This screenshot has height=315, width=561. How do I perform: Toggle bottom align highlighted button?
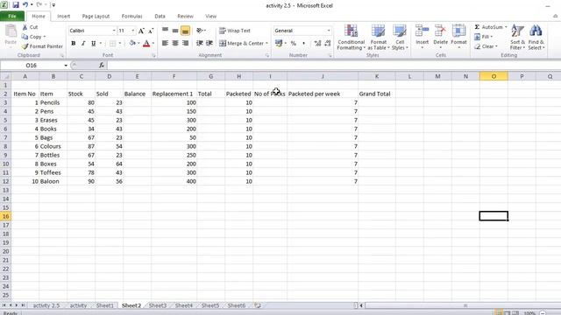pyautogui.click(x=185, y=31)
